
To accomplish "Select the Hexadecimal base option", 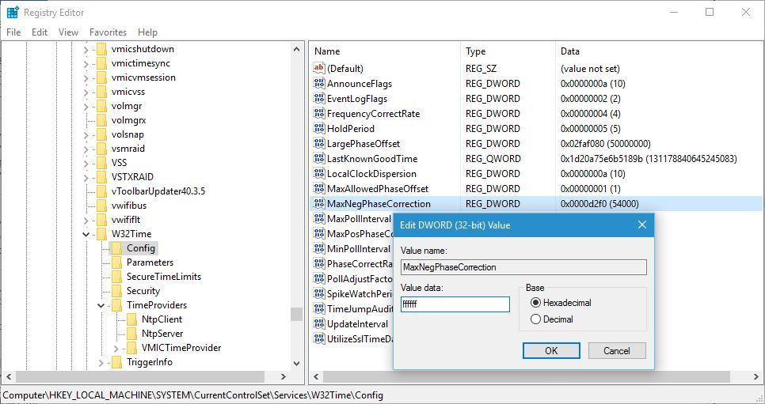I will click(x=536, y=303).
